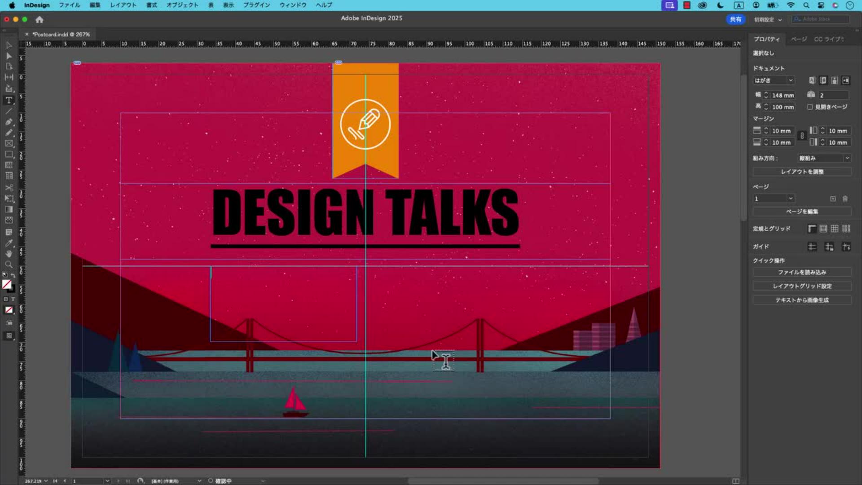Viewport: 862px width, 485px height.
Task: Expand the page number dropdown in panel
Action: point(791,198)
